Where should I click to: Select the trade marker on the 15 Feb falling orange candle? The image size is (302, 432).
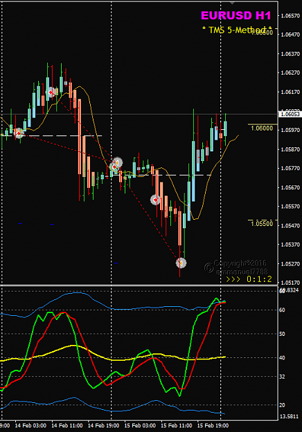click(155, 200)
